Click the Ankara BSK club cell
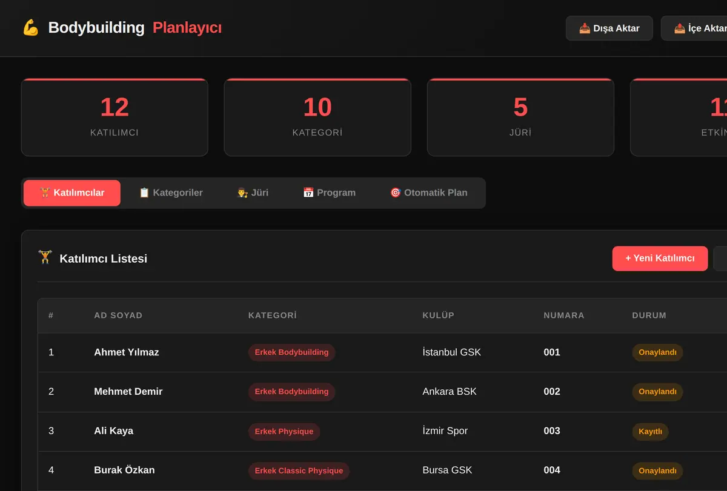727x491 pixels. tap(450, 392)
